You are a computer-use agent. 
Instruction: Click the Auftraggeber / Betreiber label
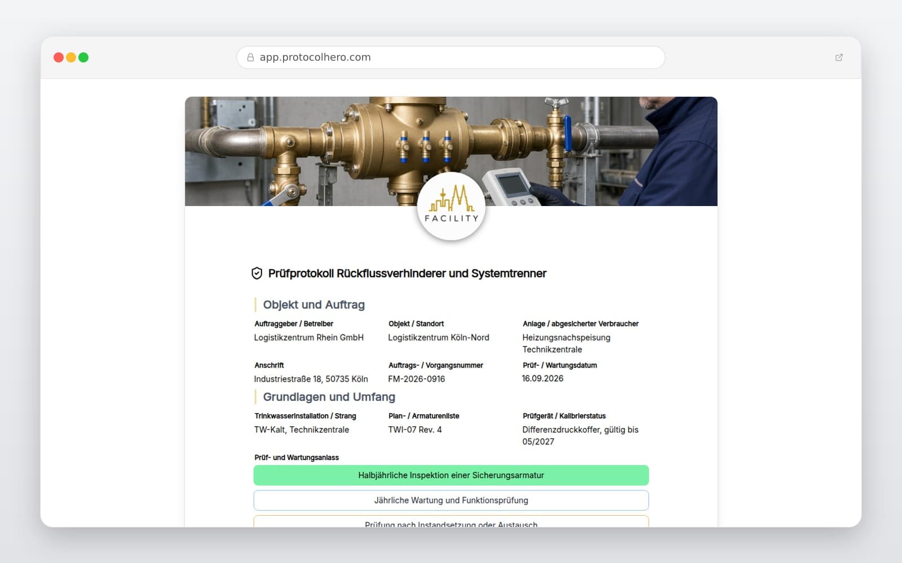[294, 324]
